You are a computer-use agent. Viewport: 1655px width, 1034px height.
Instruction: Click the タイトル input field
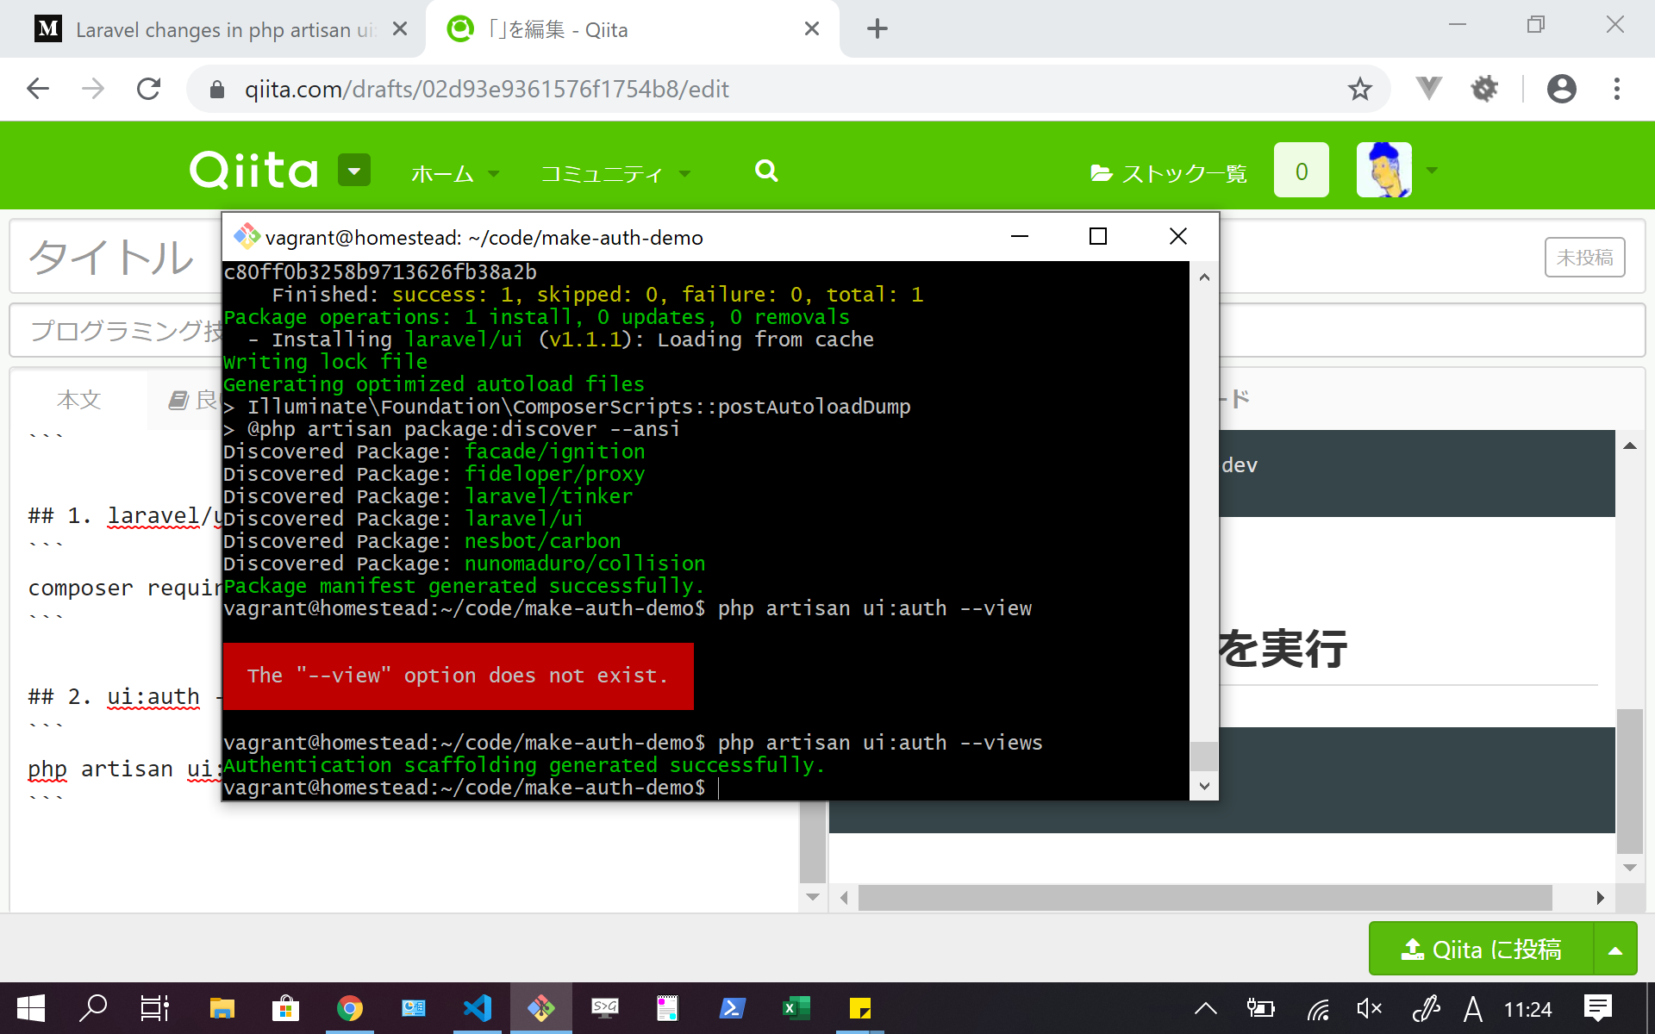click(112, 257)
